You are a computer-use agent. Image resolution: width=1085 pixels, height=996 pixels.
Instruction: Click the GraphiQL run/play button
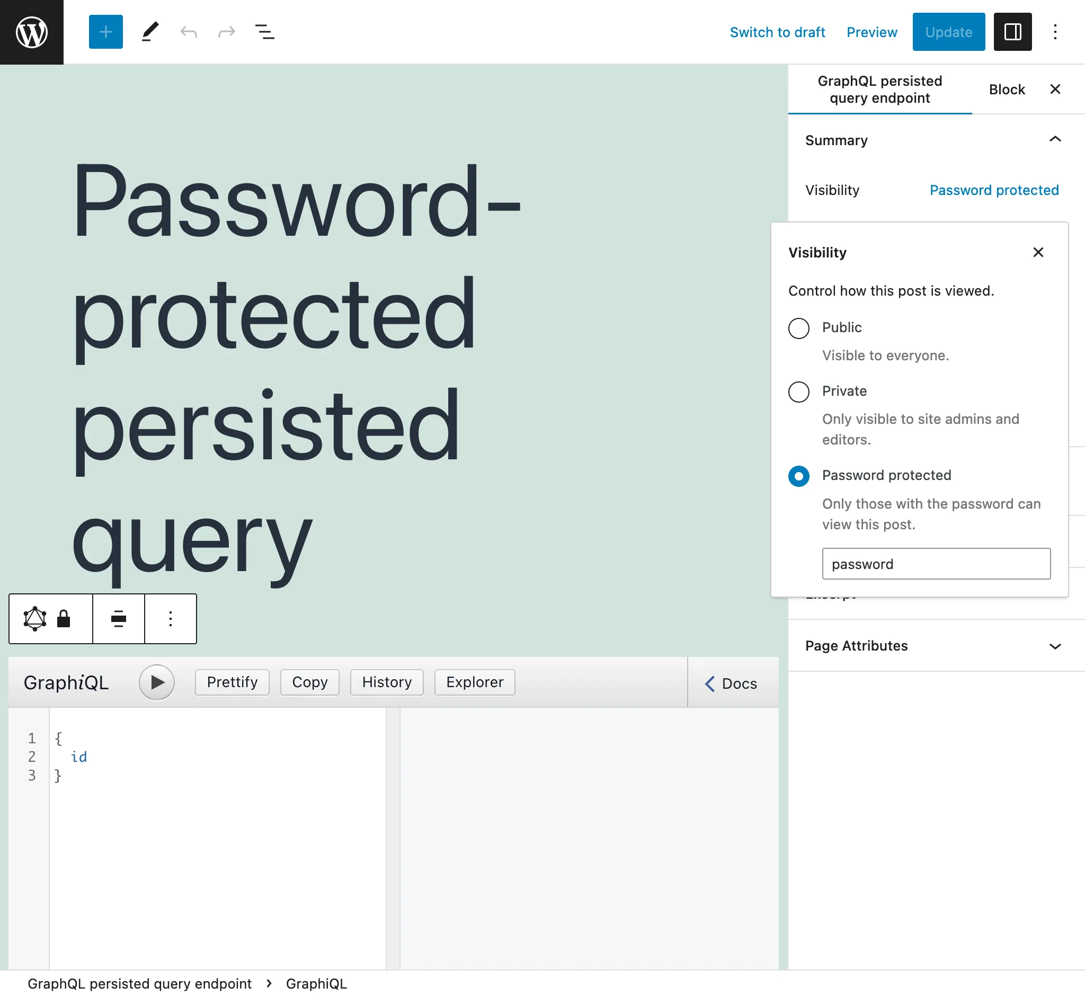157,681
